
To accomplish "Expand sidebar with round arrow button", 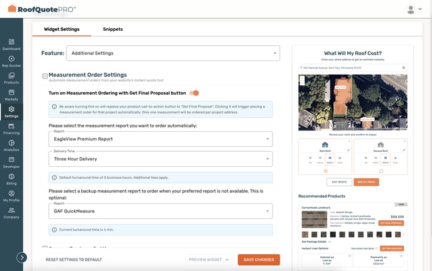I will [21, 258].
